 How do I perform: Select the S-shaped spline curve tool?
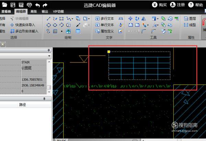[48, 31]
